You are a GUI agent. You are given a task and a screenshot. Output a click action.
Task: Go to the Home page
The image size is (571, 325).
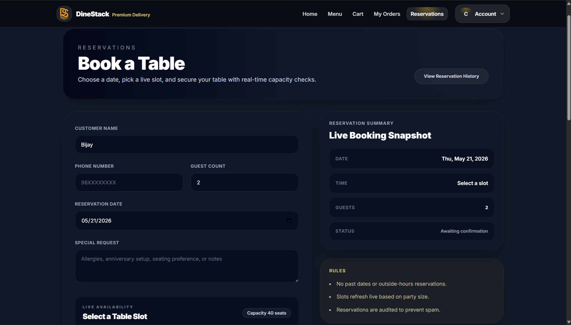coord(310,14)
